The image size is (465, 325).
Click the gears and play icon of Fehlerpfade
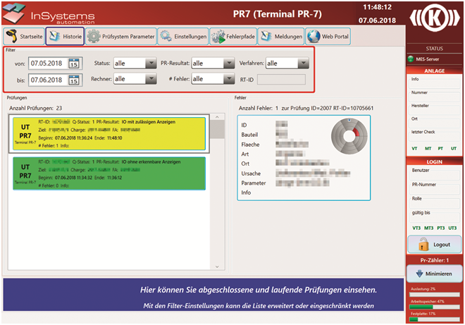(x=218, y=37)
